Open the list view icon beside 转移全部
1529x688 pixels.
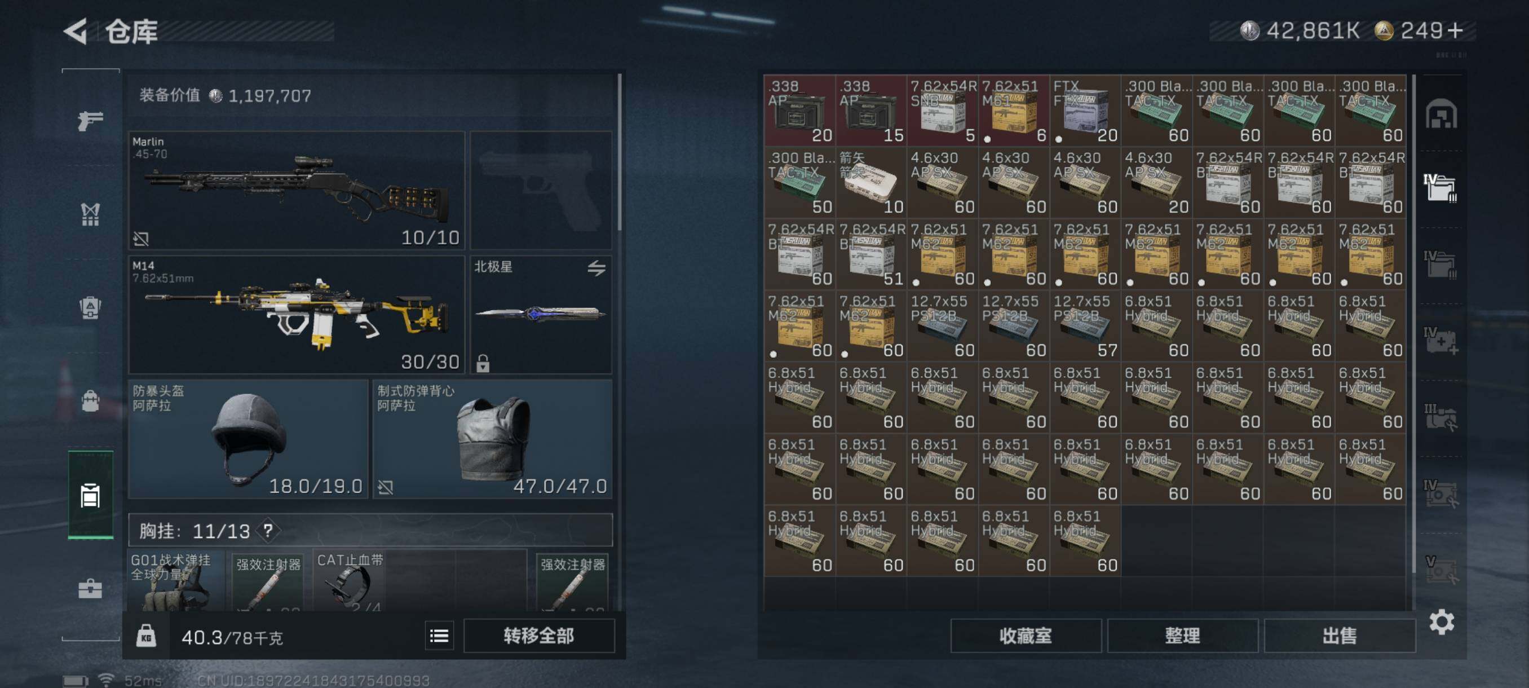[x=439, y=636]
